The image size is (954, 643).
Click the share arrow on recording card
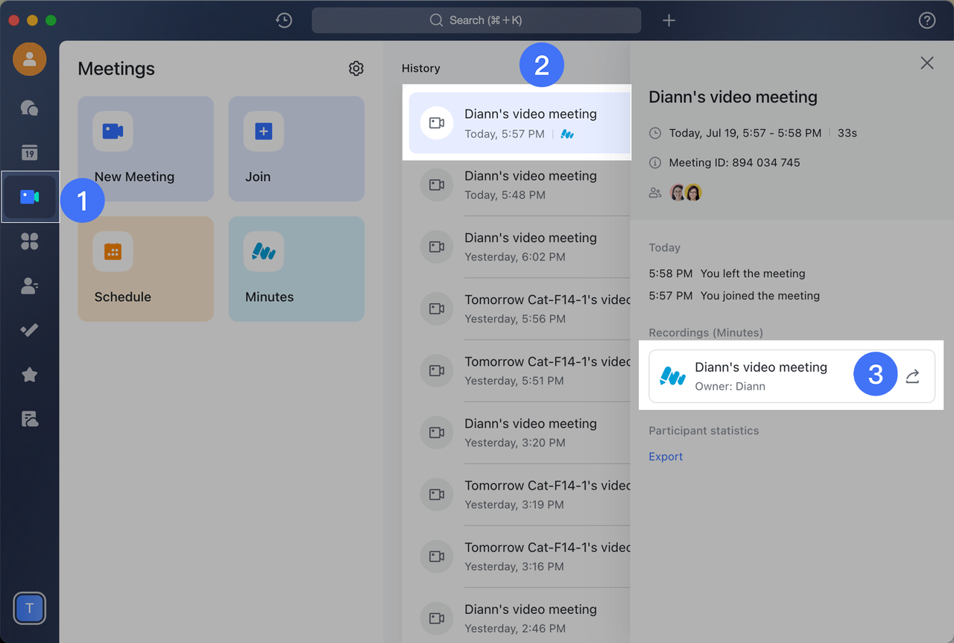pyautogui.click(x=912, y=377)
